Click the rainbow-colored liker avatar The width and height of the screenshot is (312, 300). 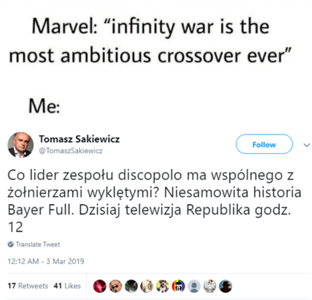[179, 286]
